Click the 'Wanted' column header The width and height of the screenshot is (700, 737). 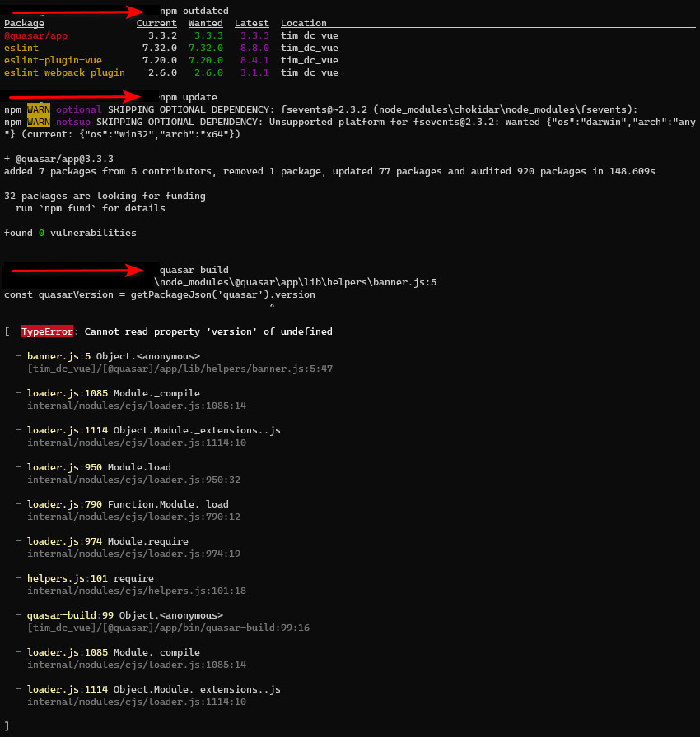pyautogui.click(x=206, y=23)
